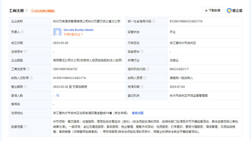The image size is (251, 141).
Task: Click help icon beside 组织机构代码
Action: click(148, 69)
